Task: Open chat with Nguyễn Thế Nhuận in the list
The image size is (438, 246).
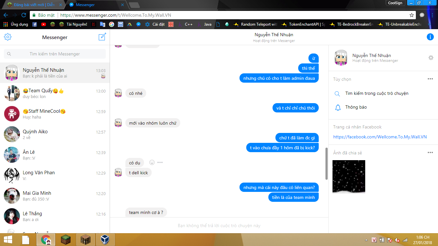Action: [x=55, y=73]
